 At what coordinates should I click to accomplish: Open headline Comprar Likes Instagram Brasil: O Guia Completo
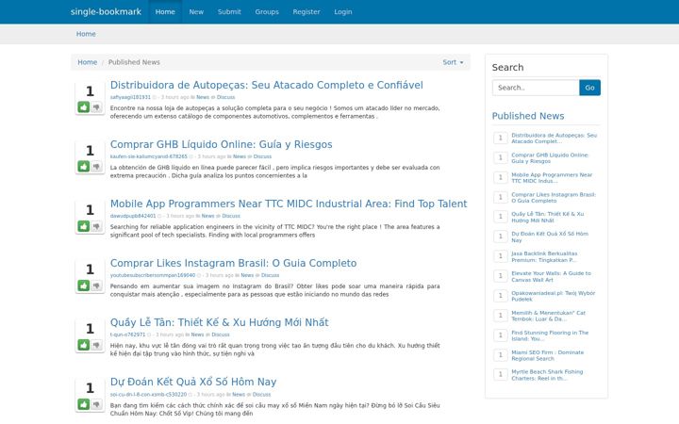[234, 263]
